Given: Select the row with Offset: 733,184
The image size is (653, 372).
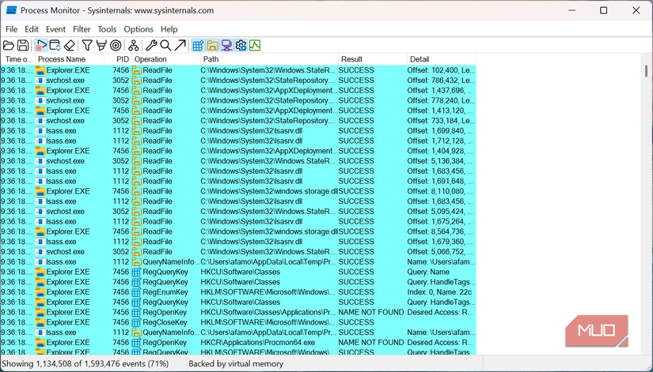Looking at the screenshot, I should [238, 121].
